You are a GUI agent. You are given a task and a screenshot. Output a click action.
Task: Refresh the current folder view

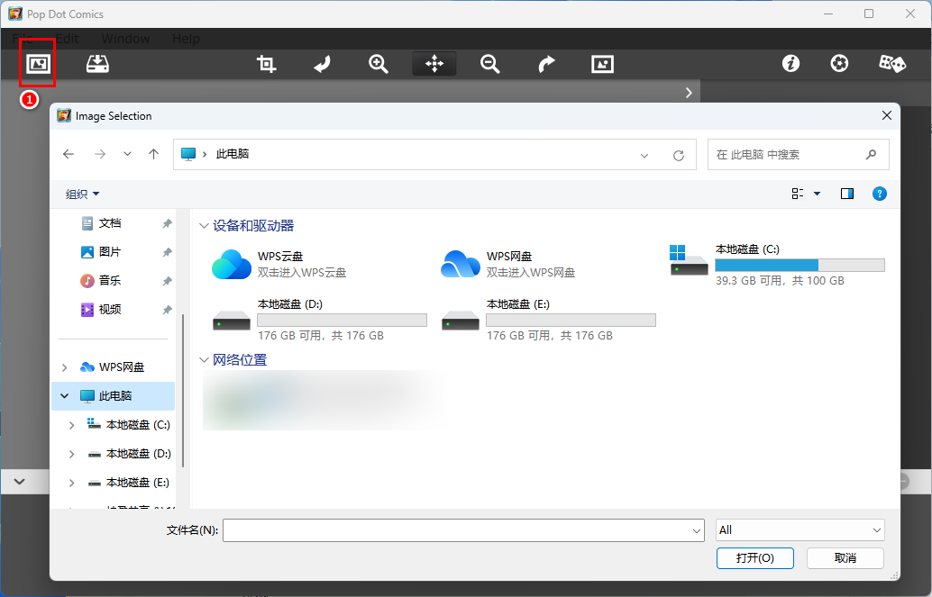(x=678, y=156)
